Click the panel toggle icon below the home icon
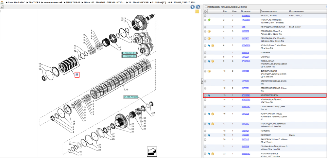327x158 pixels. point(2,7)
